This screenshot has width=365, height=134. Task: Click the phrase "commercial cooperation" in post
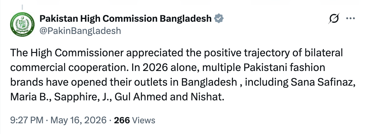coord(69,68)
